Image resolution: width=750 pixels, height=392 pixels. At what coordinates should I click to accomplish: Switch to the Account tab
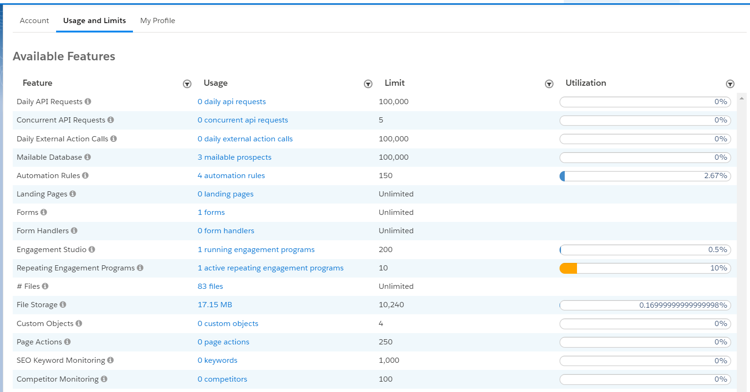click(34, 21)
